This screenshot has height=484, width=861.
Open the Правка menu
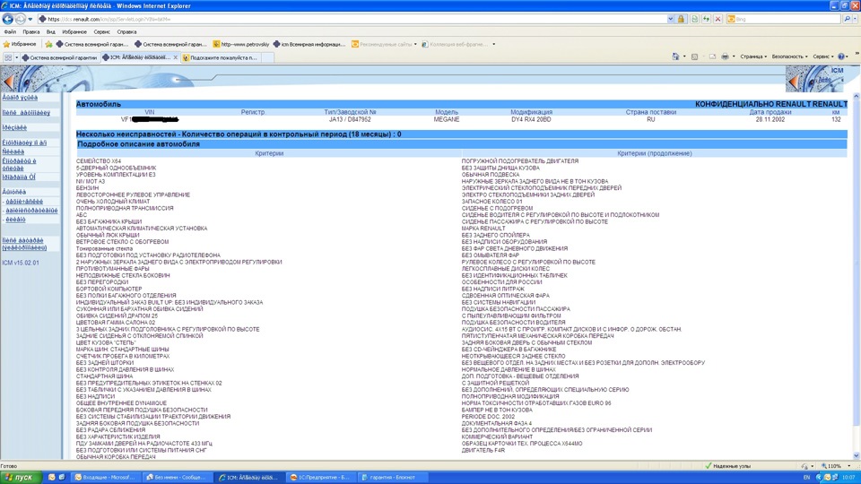(x=30, y=32)
